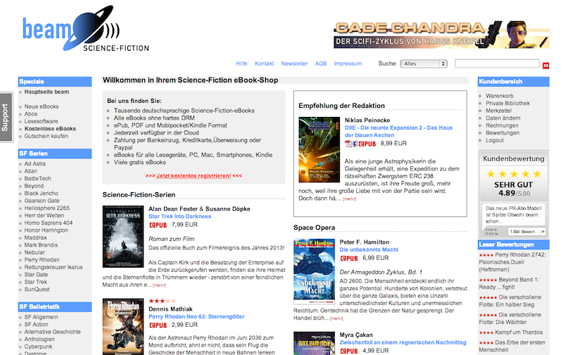The image size is (563, 355).
Task: Expand the Suche category dropdown 'Alles'
Action: [423, 63]
